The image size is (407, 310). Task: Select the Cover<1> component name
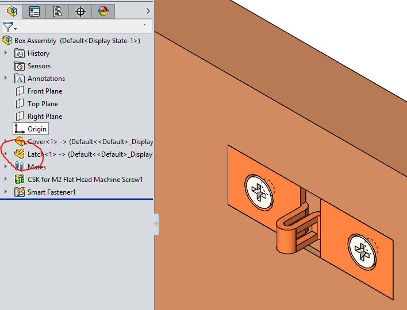90,142
